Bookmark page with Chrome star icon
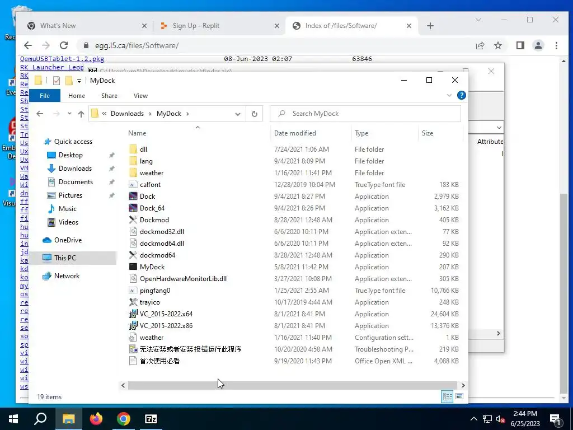 497,45
